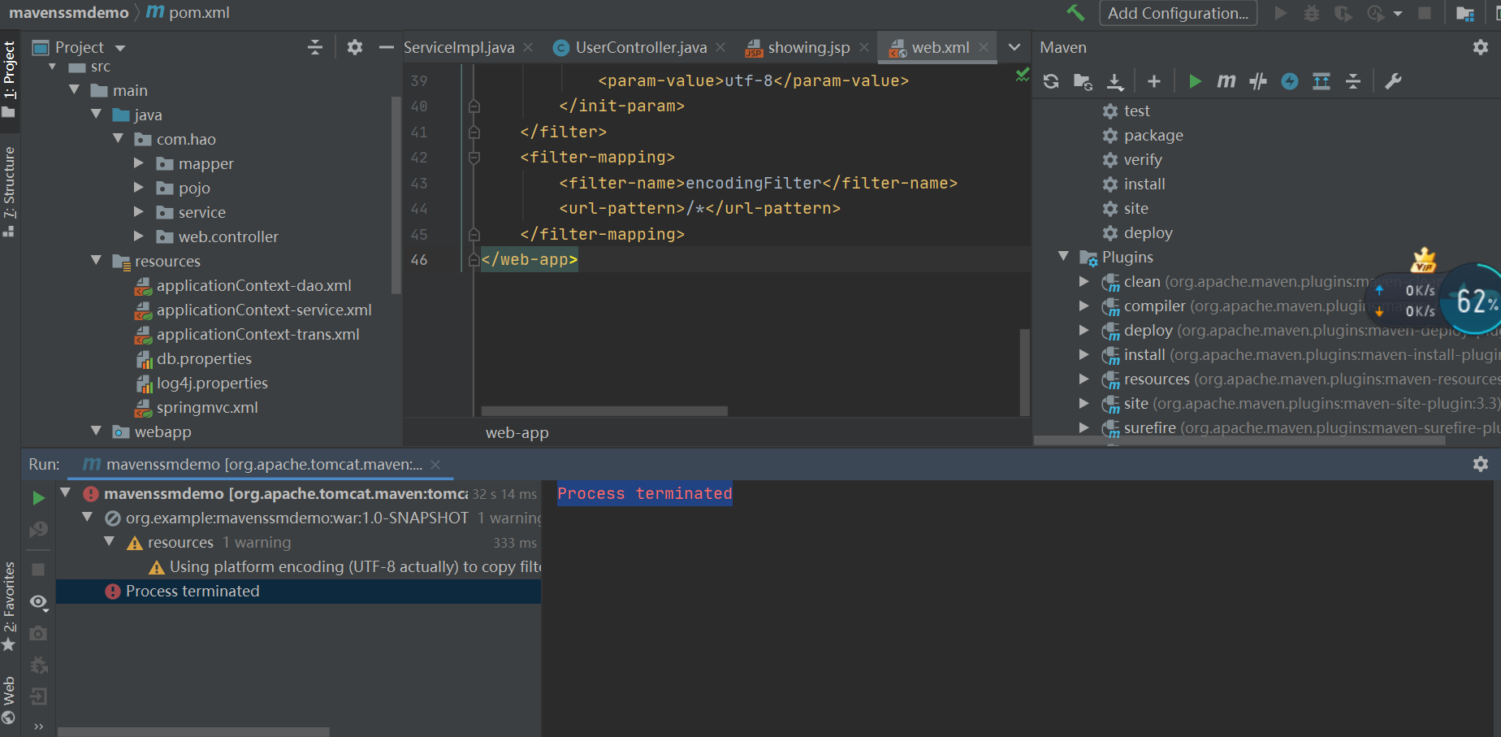Close the web.xml tab
The image size is (1501, 737).
tap(984, 47)
